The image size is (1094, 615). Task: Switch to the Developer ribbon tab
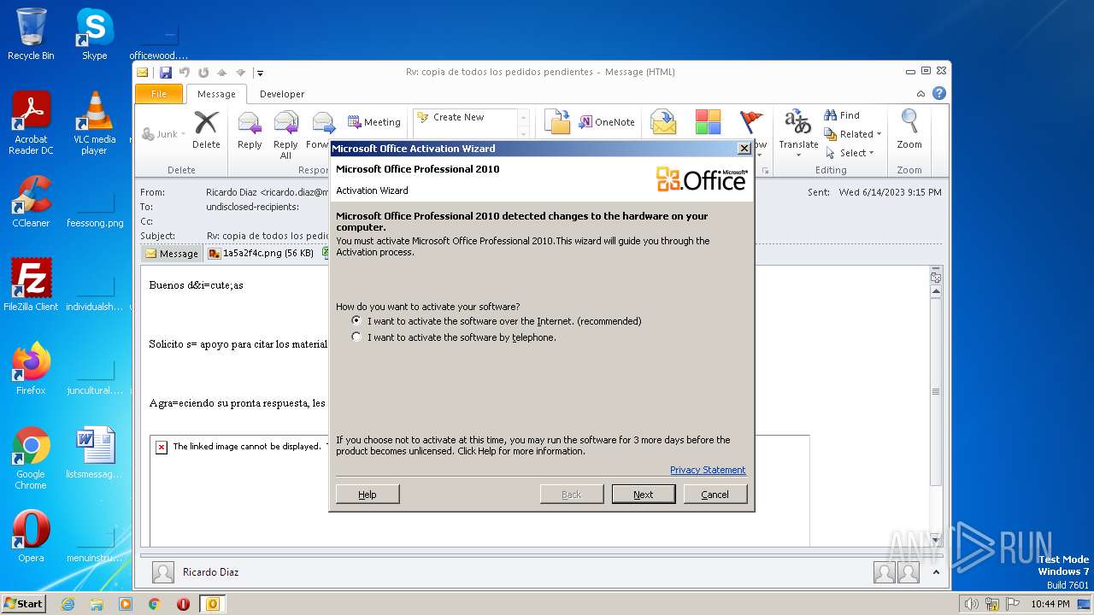coord(282,94)
